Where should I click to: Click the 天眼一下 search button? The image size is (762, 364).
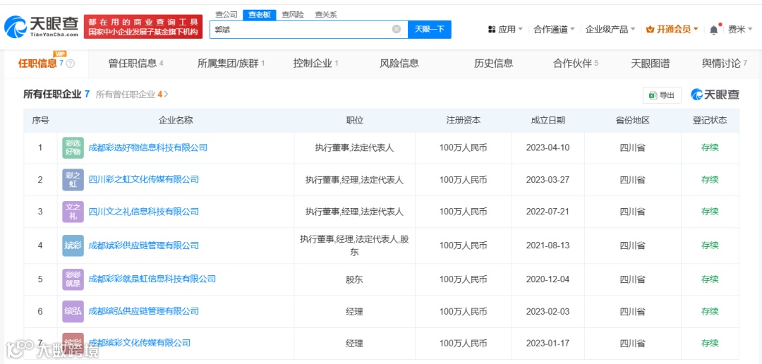pyautogui.click(x=429, y=29)
